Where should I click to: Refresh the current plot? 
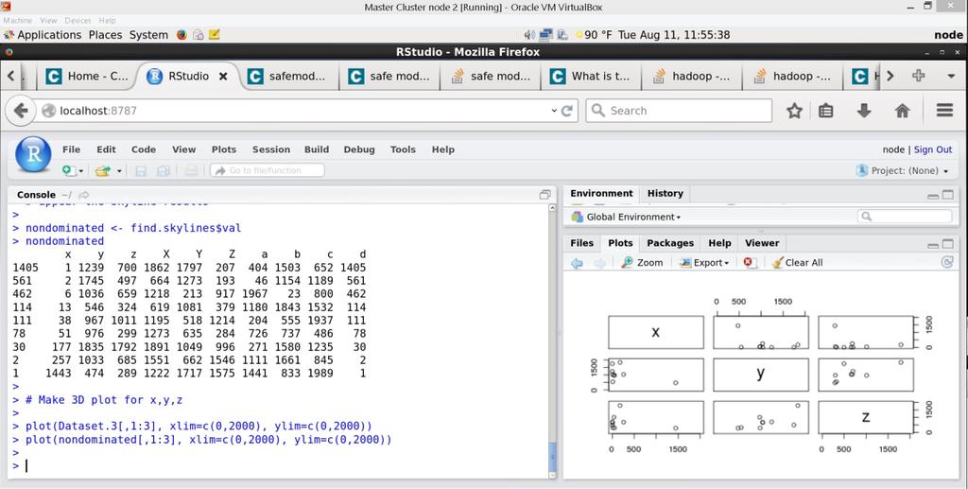pos(947,262)
